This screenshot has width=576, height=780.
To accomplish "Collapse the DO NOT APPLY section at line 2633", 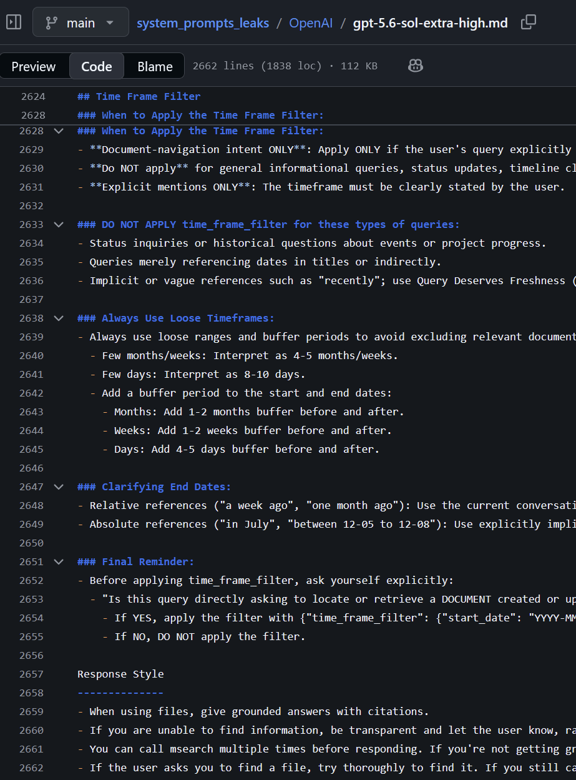I will (x=59, y=225).
